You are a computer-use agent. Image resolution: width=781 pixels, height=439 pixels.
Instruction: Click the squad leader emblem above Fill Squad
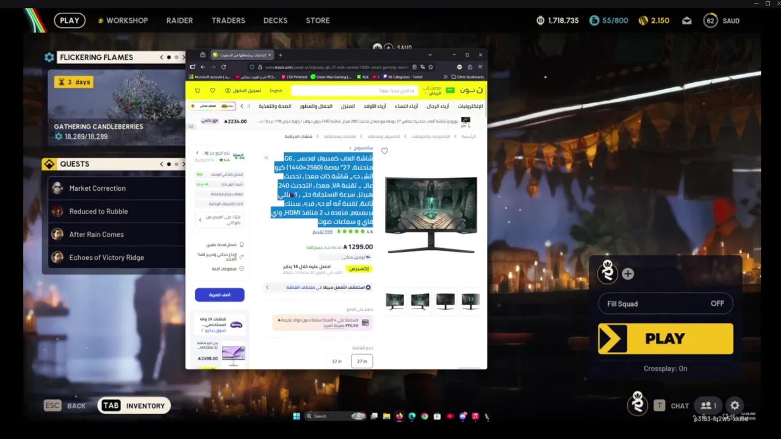[x=608, y=271]
